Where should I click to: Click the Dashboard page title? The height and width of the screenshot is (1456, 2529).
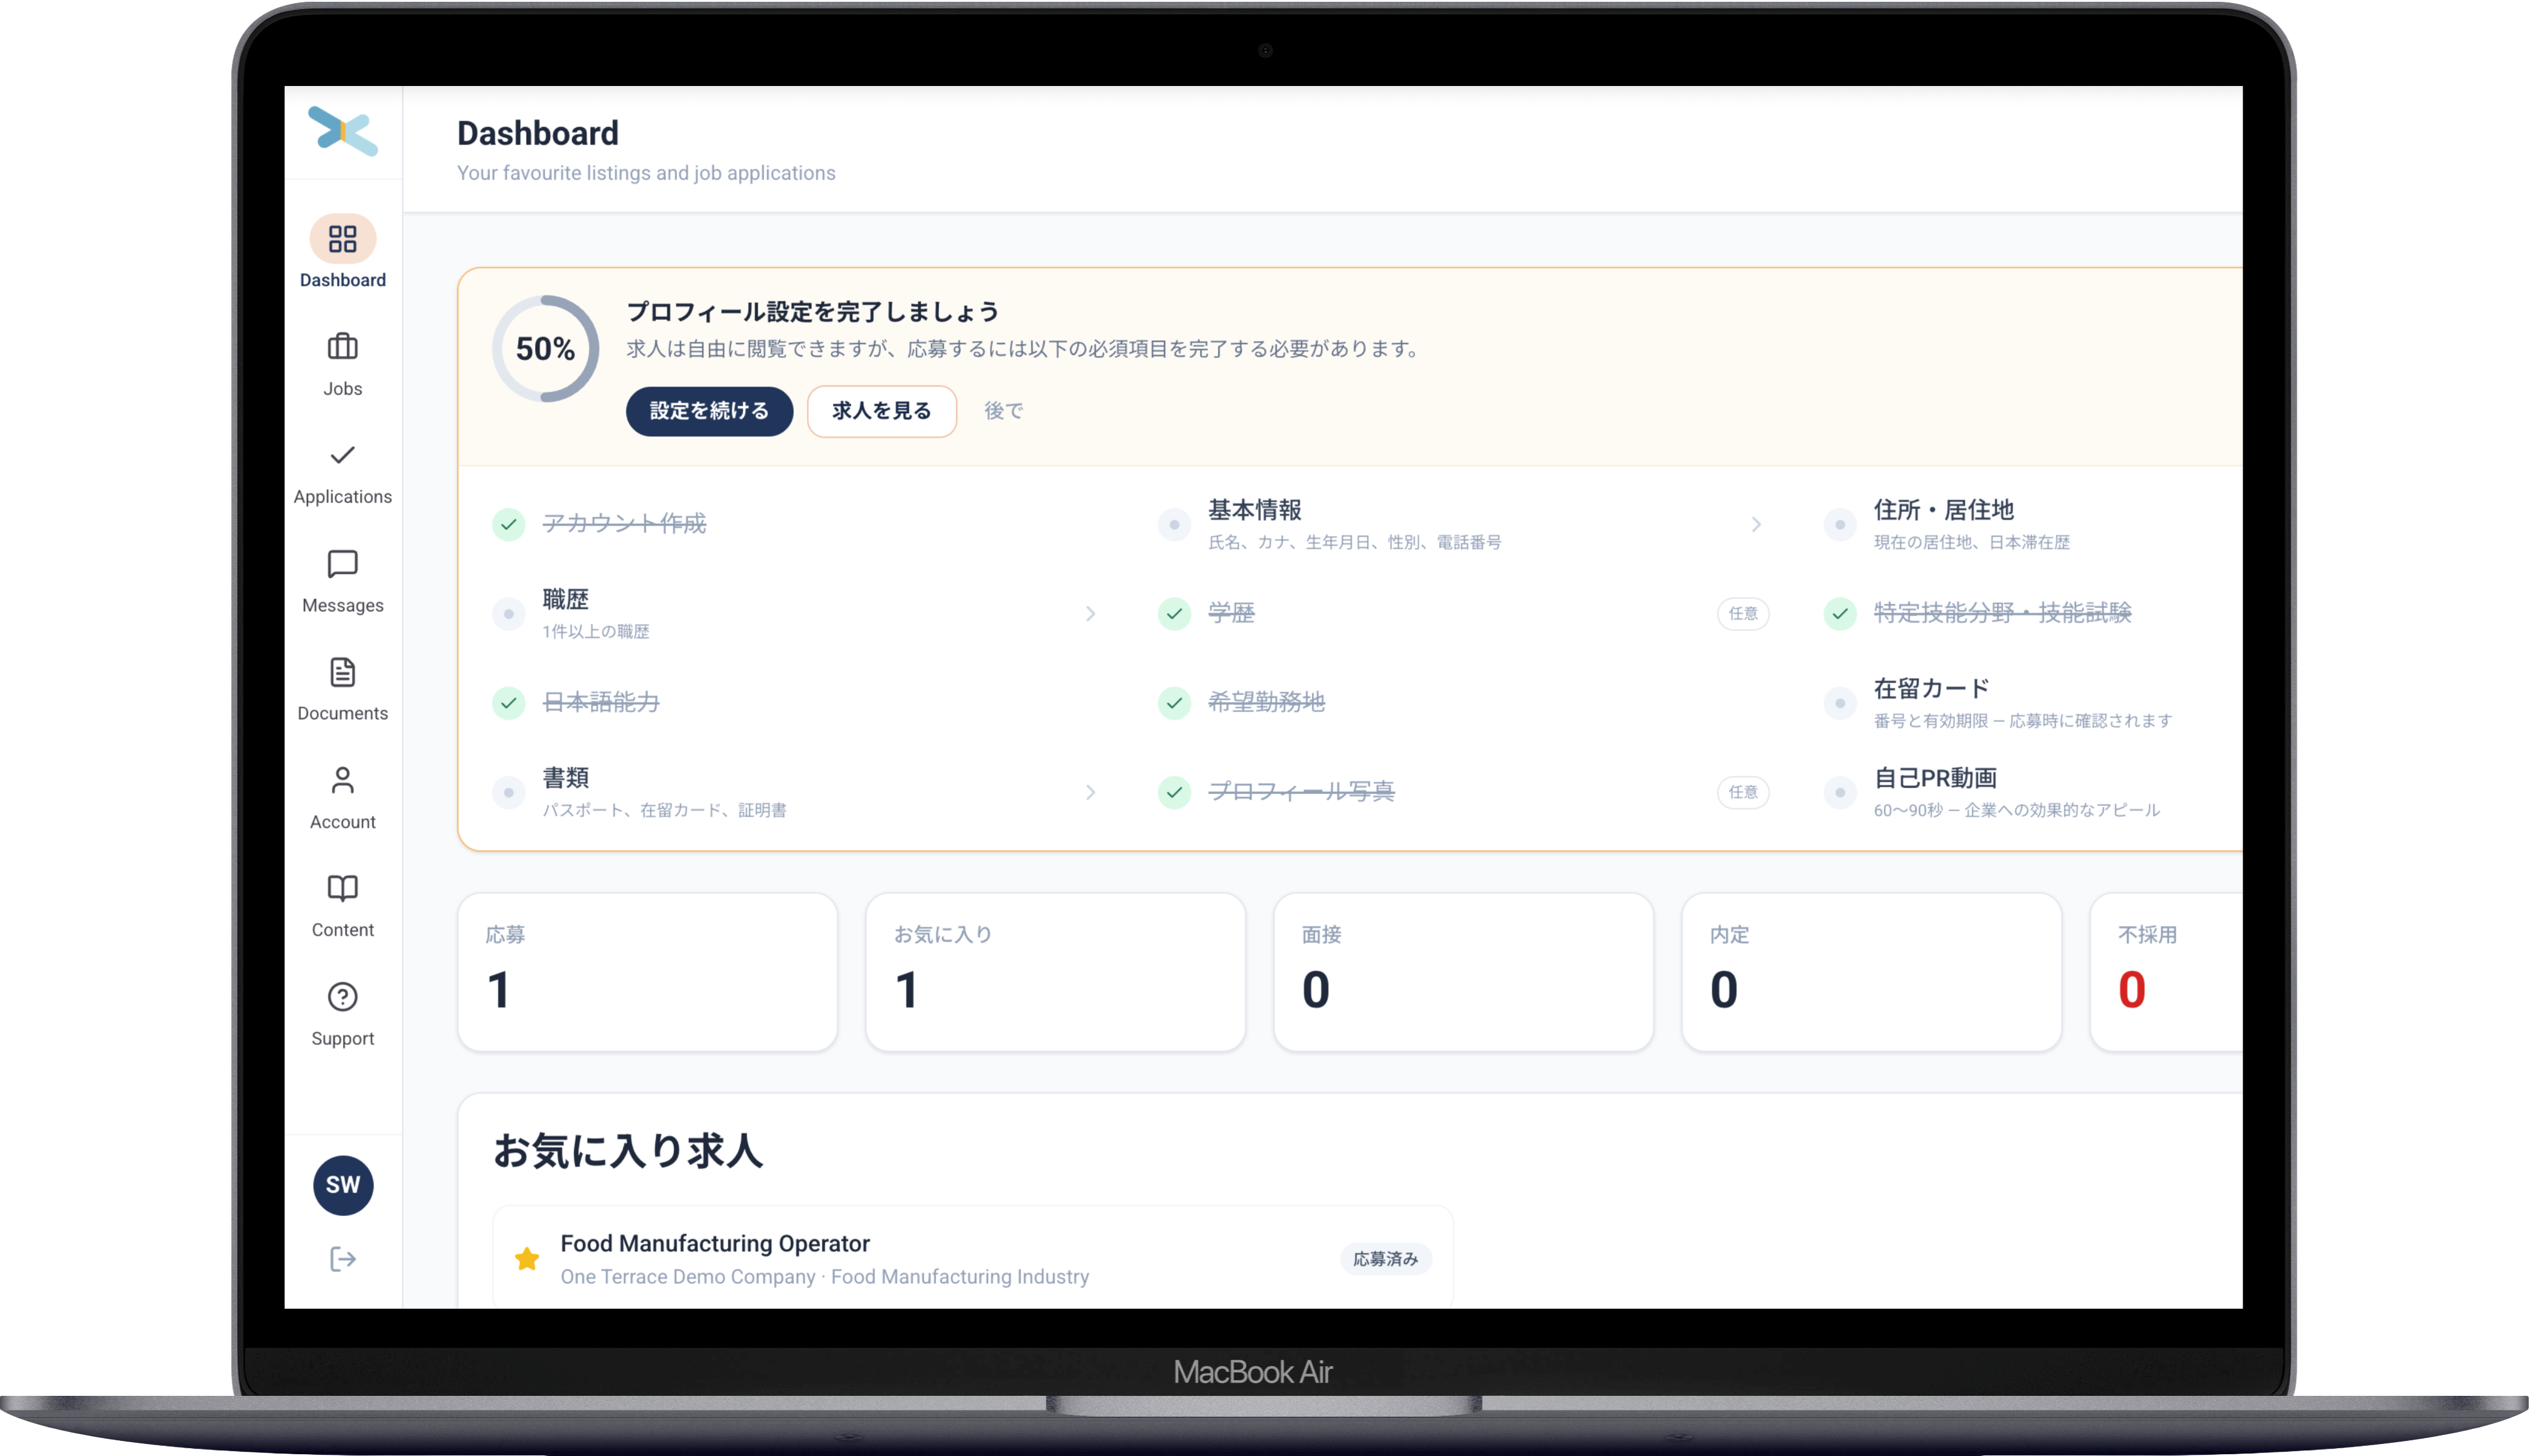click(537, 133)
